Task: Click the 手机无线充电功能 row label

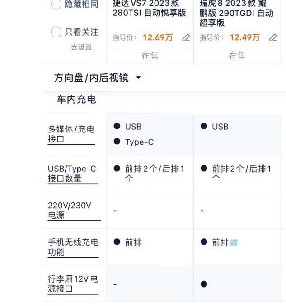Action: click(x=73, y=247)
